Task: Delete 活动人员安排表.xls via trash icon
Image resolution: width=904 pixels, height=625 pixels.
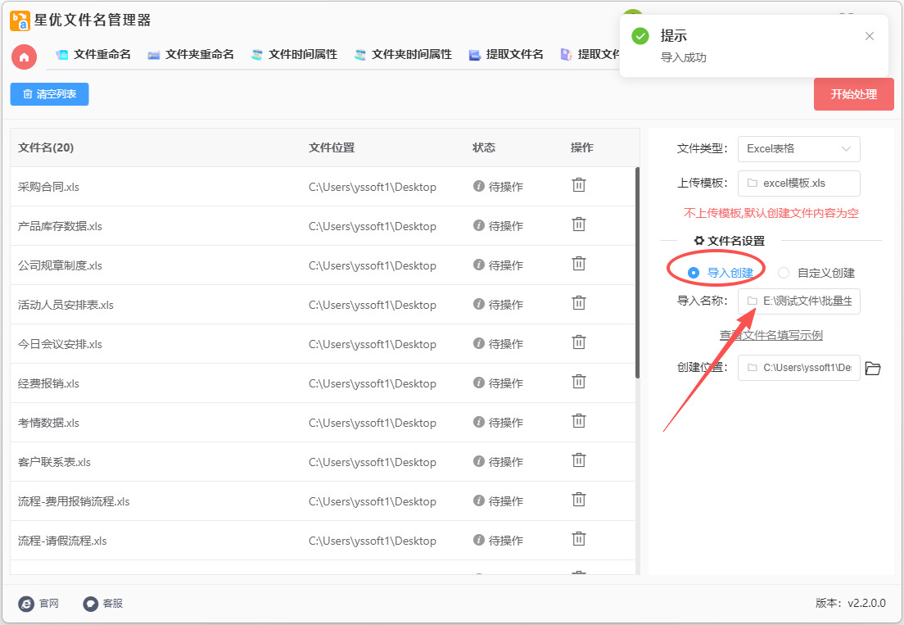Action: (578, 303)
